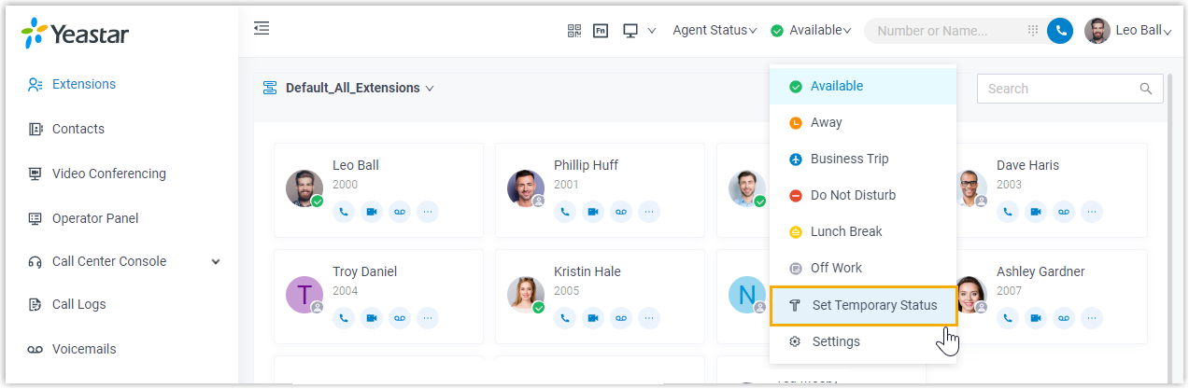1189x389 pixels.
Task: Click Kristin Hale's avatar photo
Action: coord(526,295)
